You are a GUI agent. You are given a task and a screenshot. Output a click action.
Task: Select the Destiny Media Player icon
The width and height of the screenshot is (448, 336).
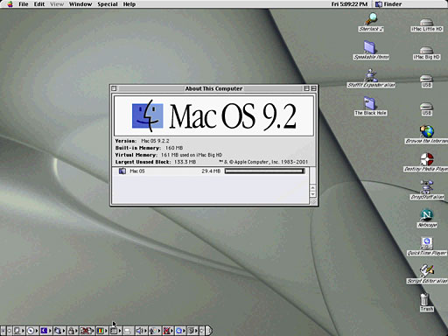point(426,162)
